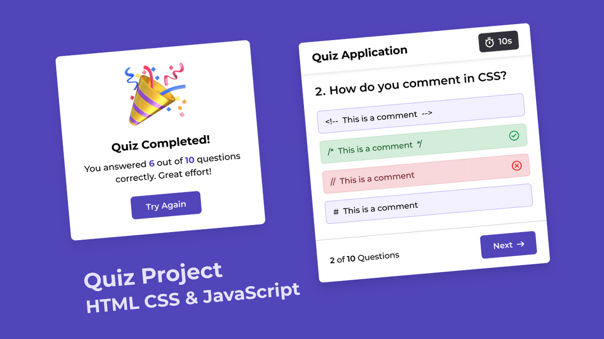
Task: Click the score number 6 in results
Action: coord(152,164)
